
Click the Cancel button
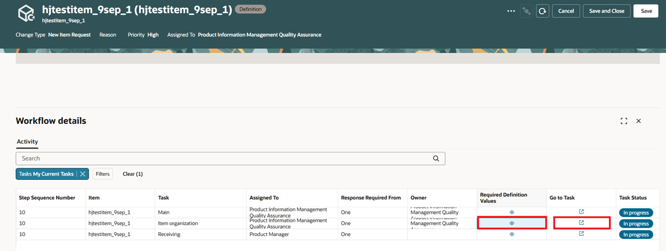pyautogui.click(x=566, y=11)
